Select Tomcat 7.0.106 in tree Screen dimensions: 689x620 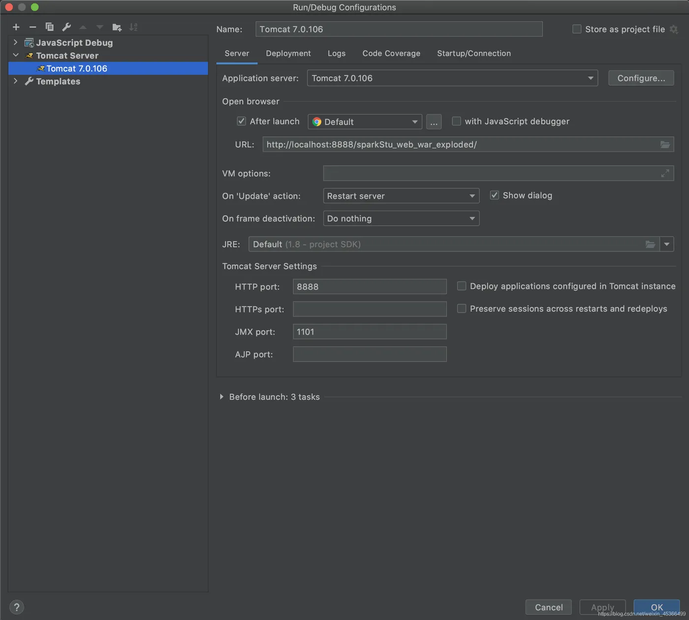[x=108, y=68]
